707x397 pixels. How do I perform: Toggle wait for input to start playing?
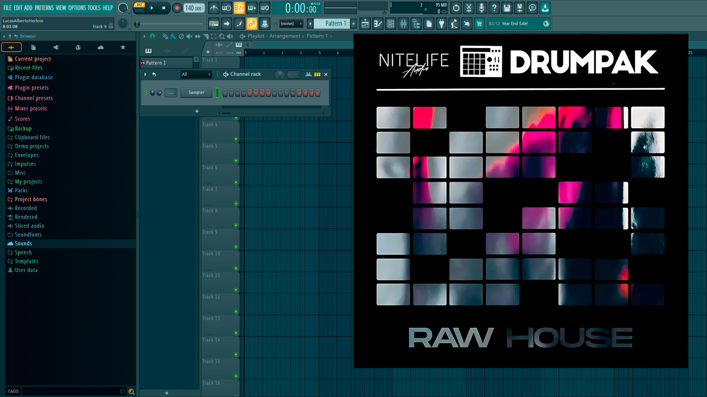pyautogui.click(x=227, y=8)
